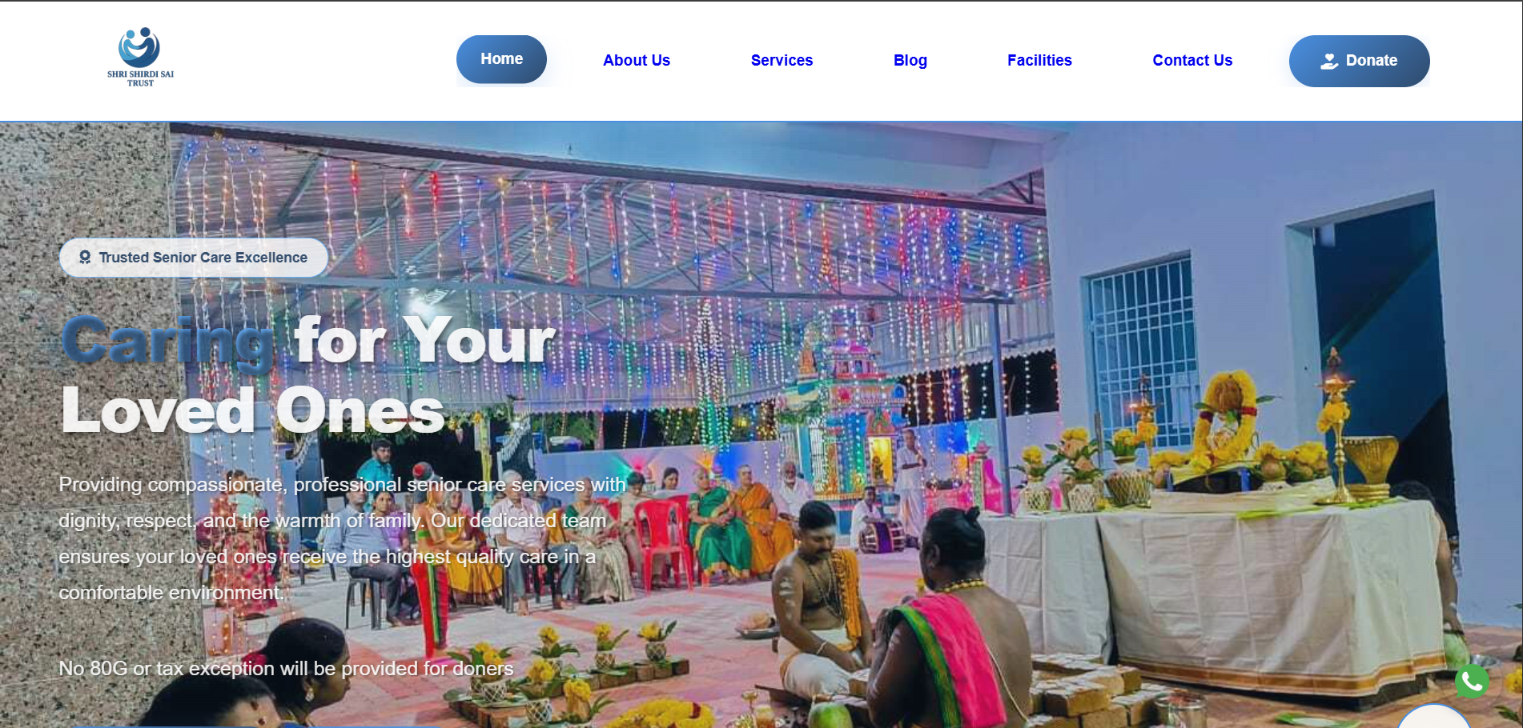
Task: Click the white circular widget at bottom right
Action: [1433, 717]
